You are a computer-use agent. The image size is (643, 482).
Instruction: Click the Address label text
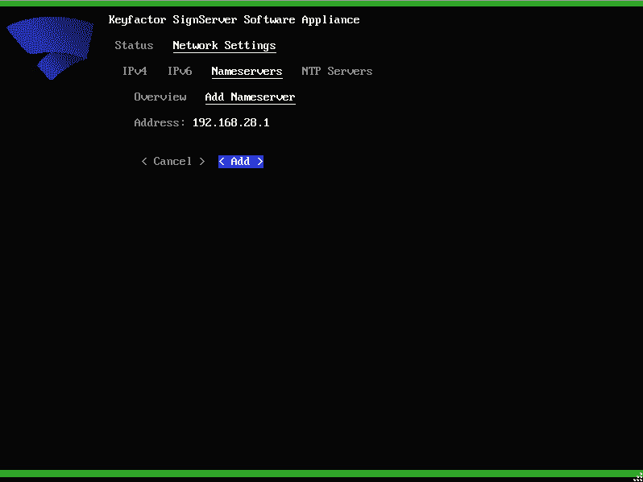pyautogui.click(x=160, y=123)
